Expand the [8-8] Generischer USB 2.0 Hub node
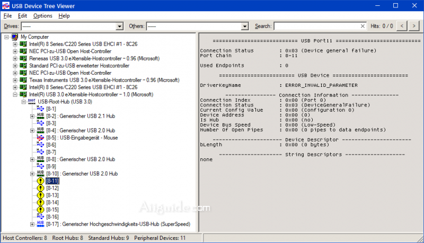This screenshot has height=243, width=424. (32, 159)
